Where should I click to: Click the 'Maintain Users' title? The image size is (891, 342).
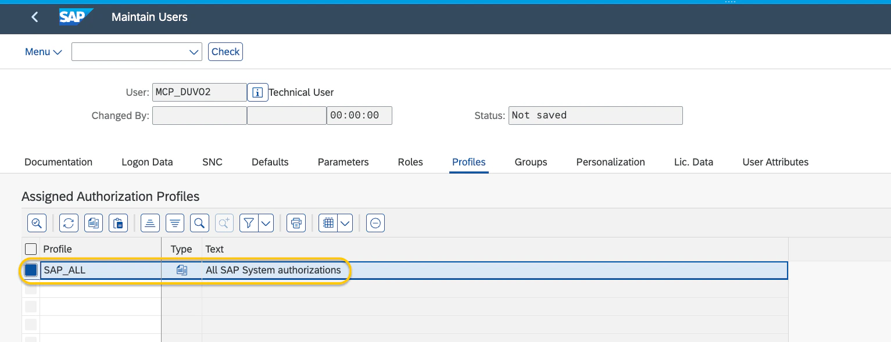[149, 17]
